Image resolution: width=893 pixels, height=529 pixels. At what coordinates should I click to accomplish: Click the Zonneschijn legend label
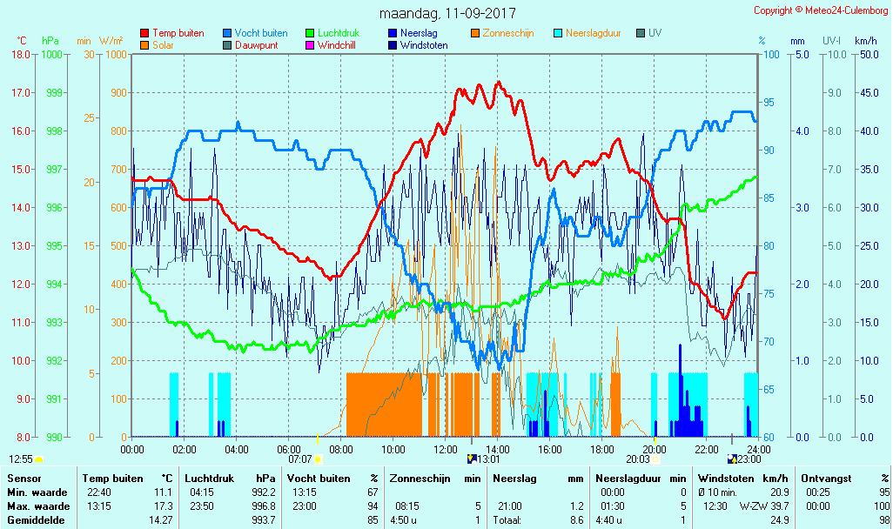508,34
